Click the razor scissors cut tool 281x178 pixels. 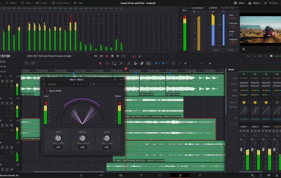[x=129, y=63]
